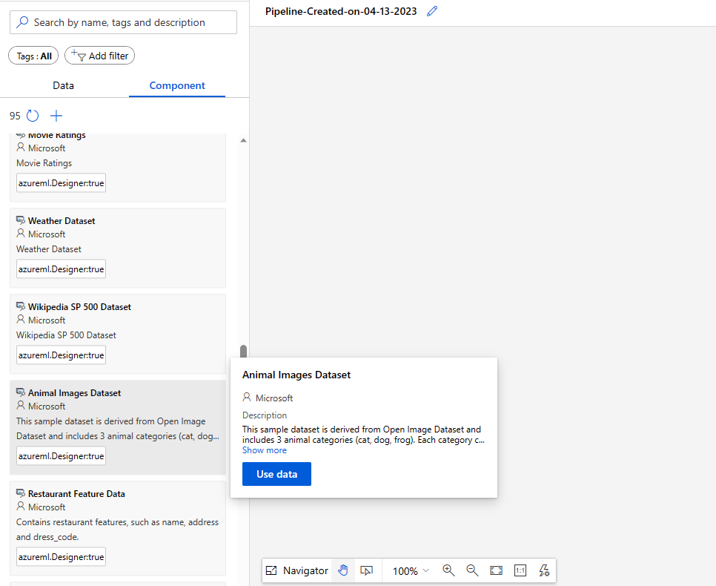Click the zoom to fit icon

coord(496,570)
